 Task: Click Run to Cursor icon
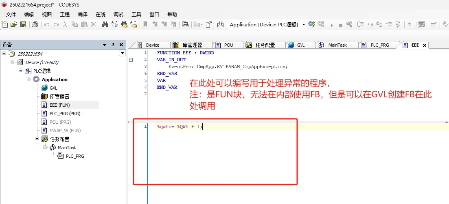tap(389, 25)
